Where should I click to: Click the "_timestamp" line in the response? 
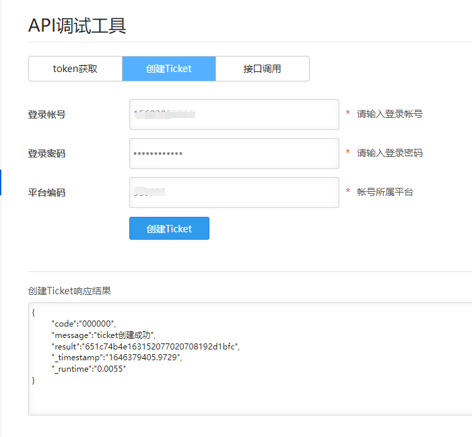click(x=116, y=358)
